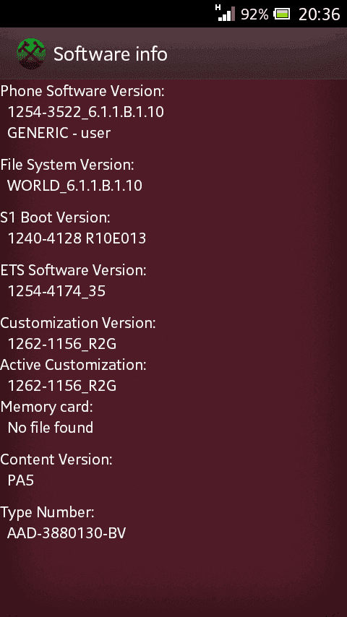Tap the GENERIC - user entry
This screenshot has width=347, height=617.
[x=59, y=133]
